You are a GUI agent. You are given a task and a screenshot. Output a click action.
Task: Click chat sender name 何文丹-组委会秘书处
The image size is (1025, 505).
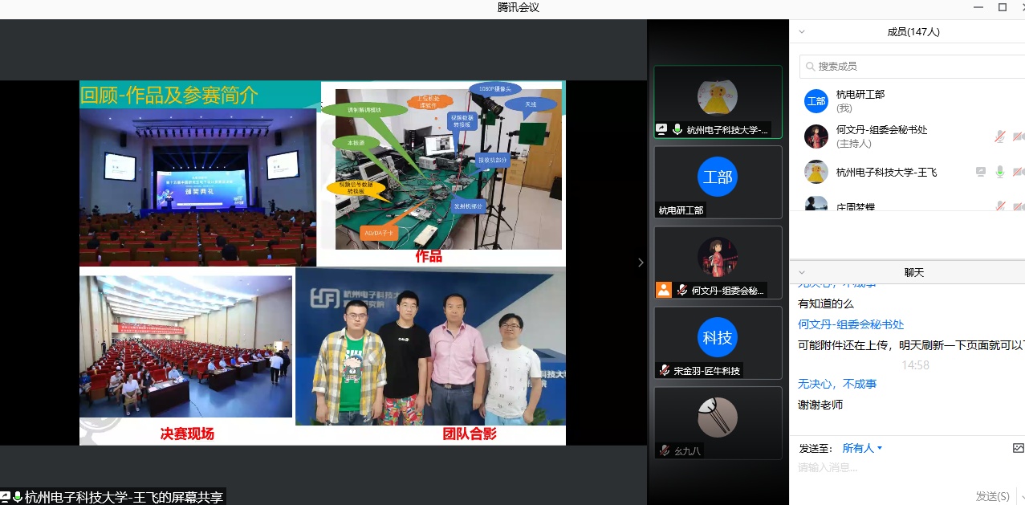pyautogui.click(x=851, y=324)
